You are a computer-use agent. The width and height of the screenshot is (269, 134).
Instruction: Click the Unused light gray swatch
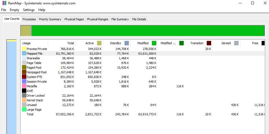(24, 105)
